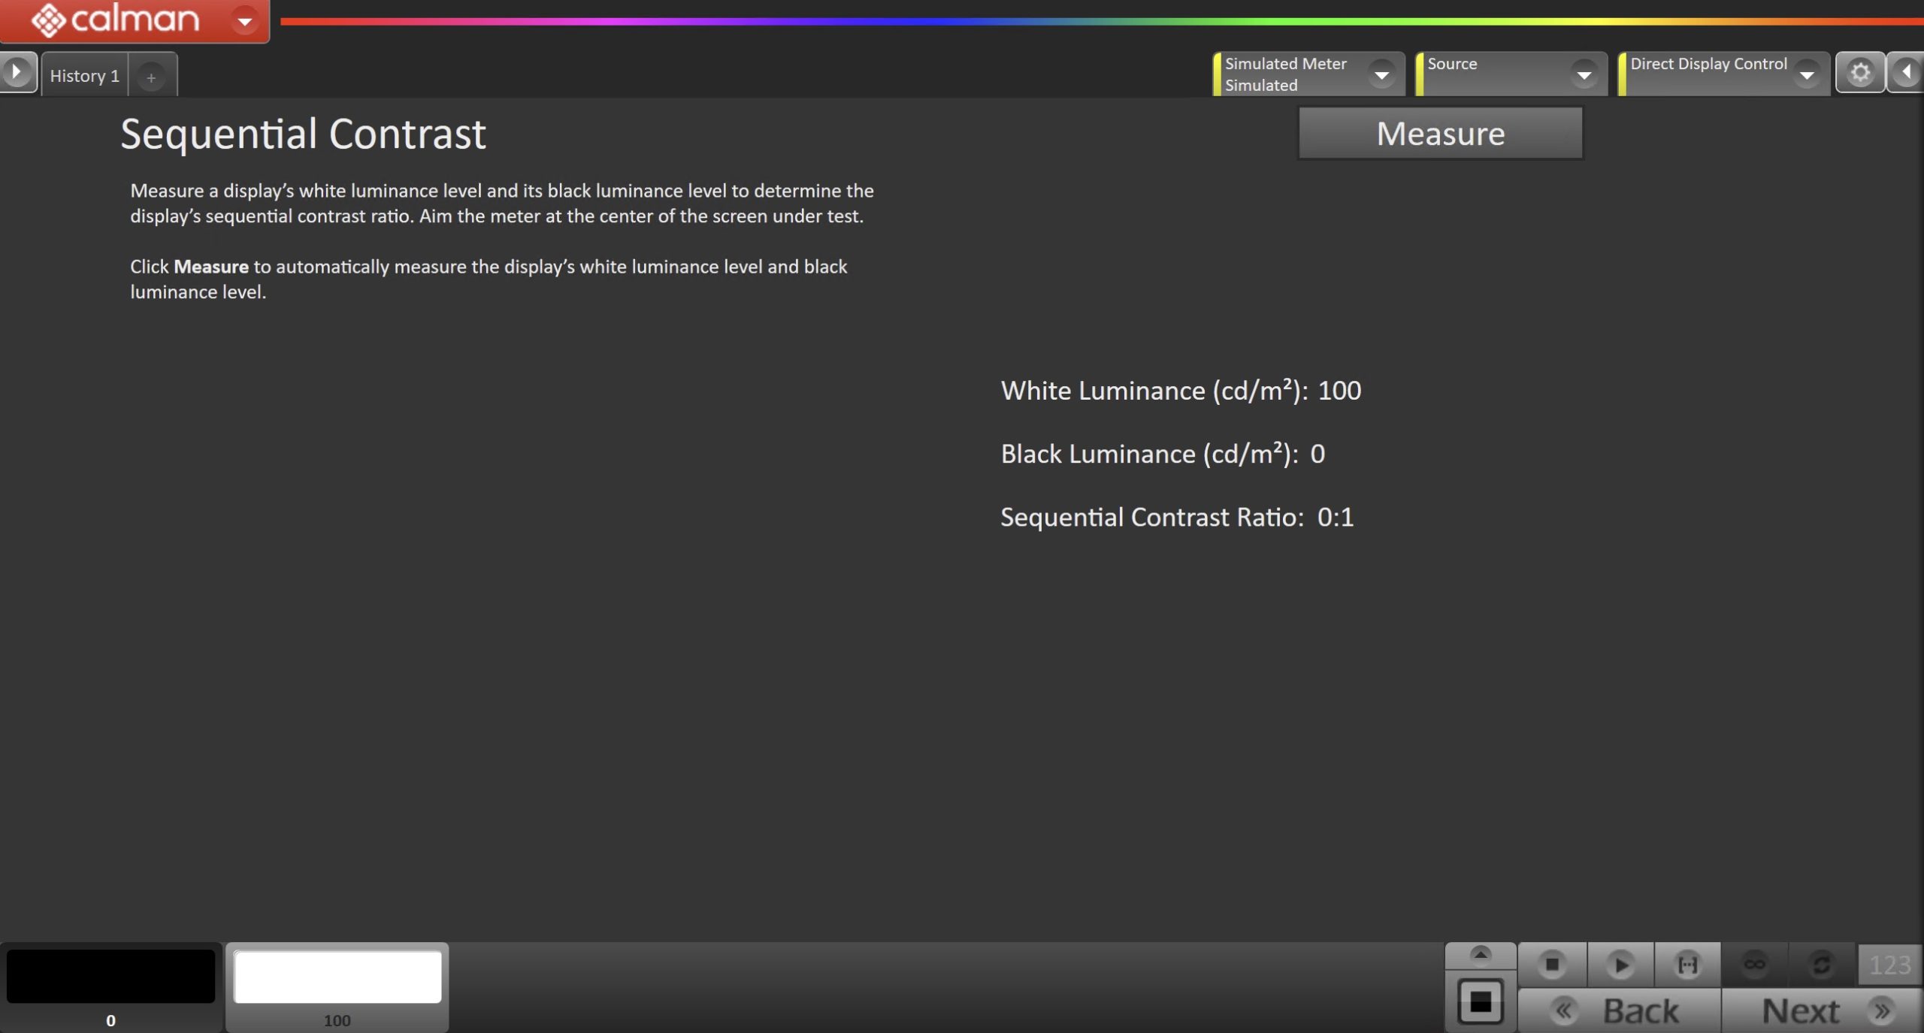
Task: Open the Calman main menu arrow
Action: (244, 21)
